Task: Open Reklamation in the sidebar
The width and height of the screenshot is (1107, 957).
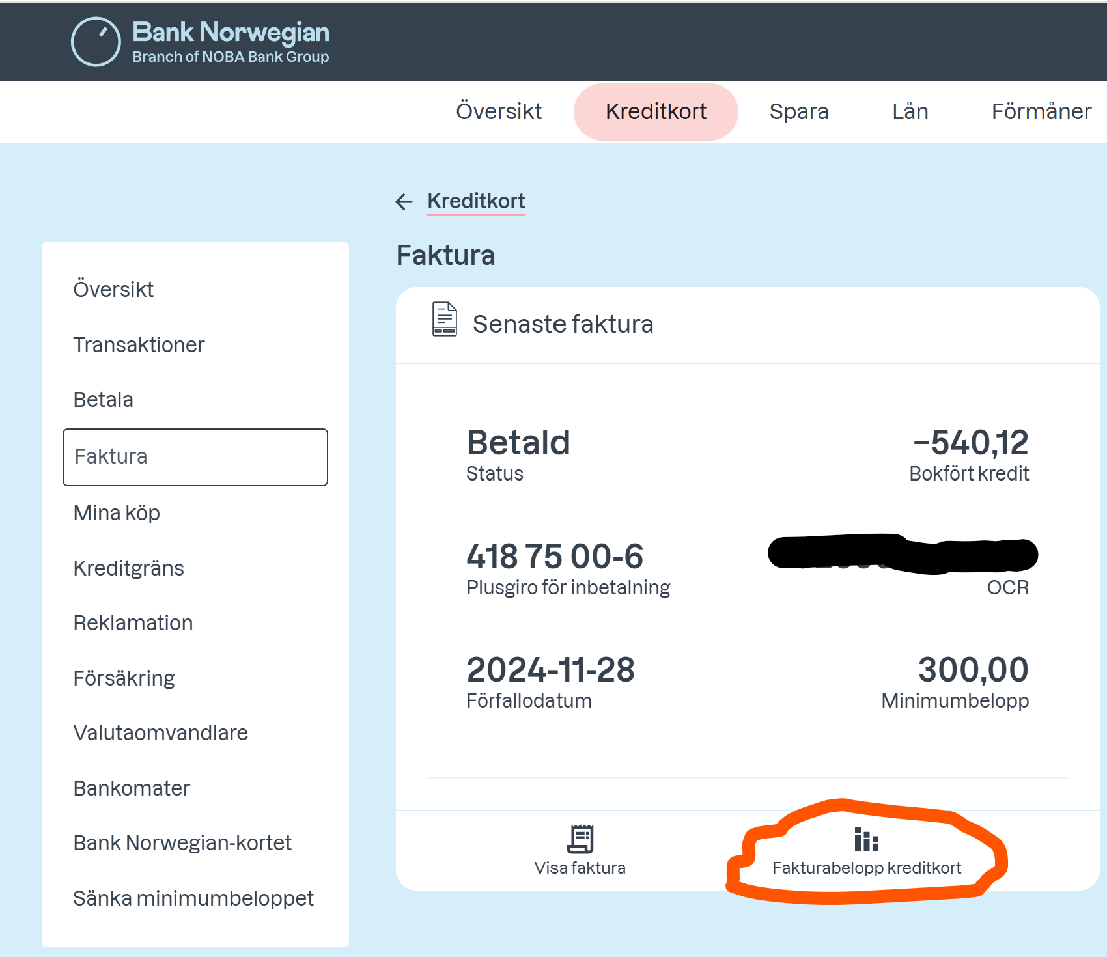Action: (x=133, y=623)
